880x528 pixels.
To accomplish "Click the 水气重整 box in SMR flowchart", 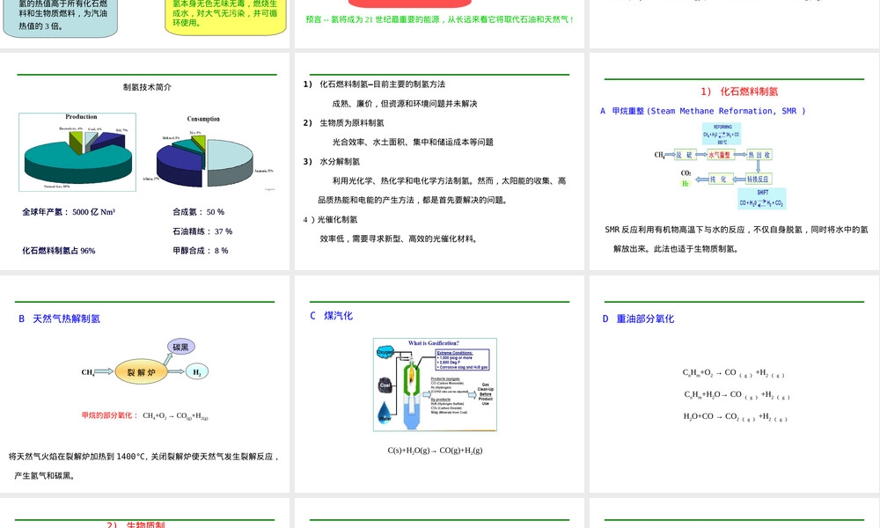I will [x=720, y=155].
